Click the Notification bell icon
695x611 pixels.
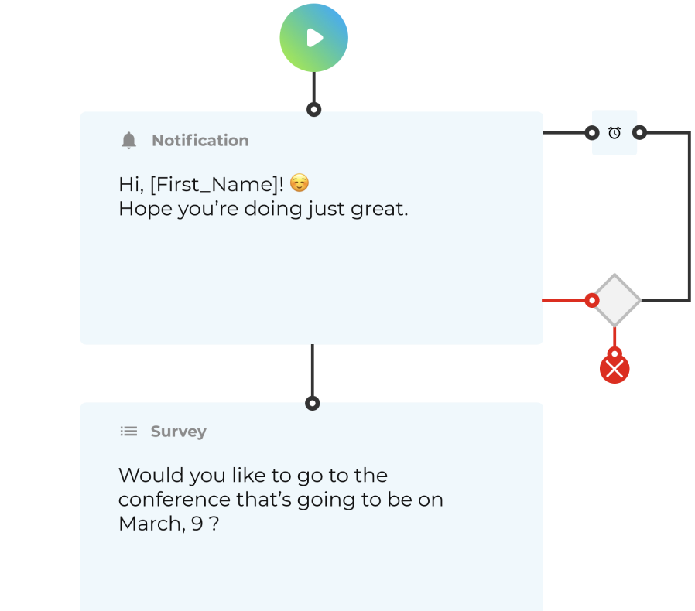(128, 141)
